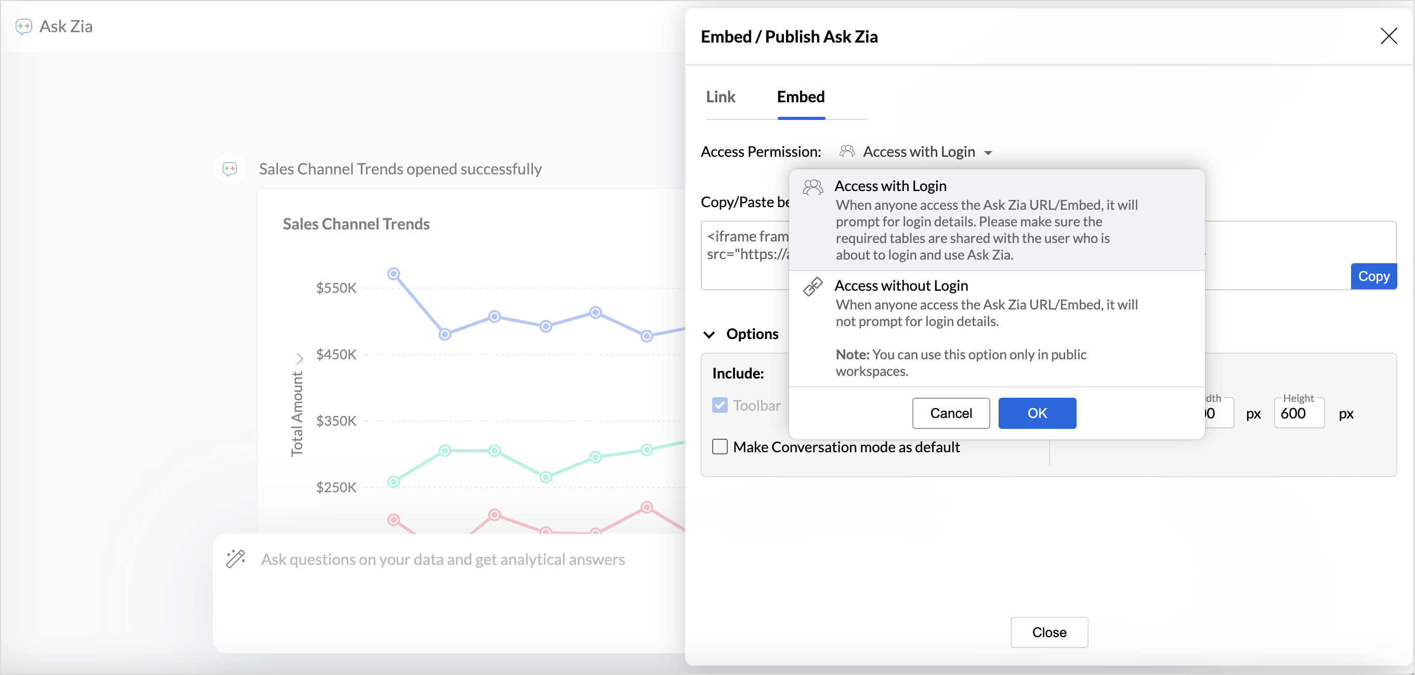Toggle the Toolbar checkbox
The image size is (1415, 675).
719,405
